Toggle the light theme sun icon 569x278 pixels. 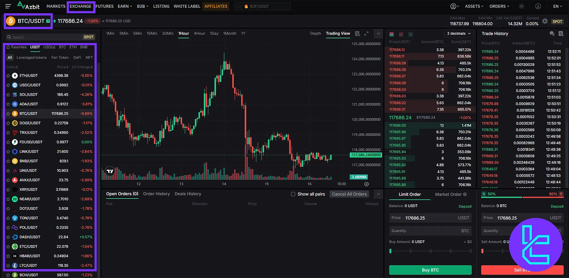click(x=522, y=6)
